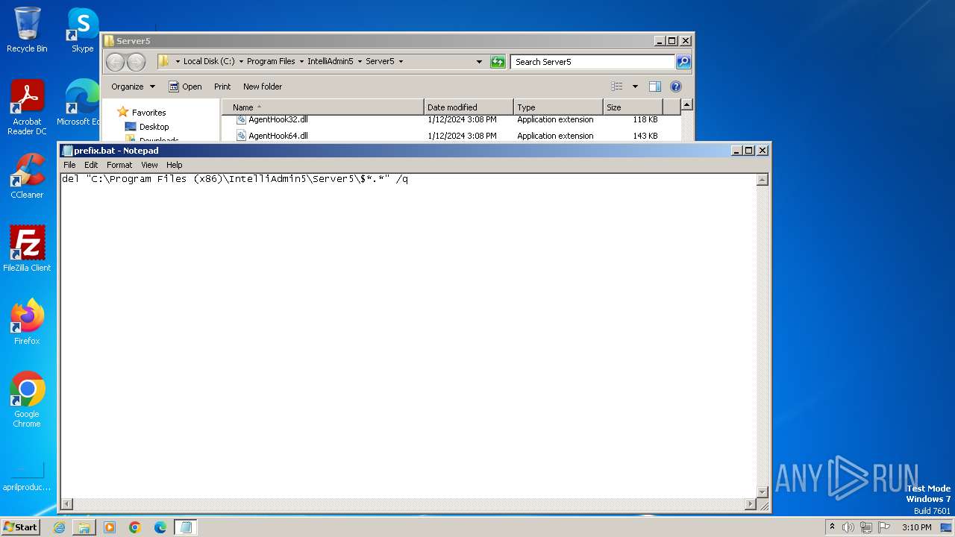Click the Explorer Back arrow button
The width and height of the screenshot is (955, 537).
pyautogui.click(x=115, y=62)
